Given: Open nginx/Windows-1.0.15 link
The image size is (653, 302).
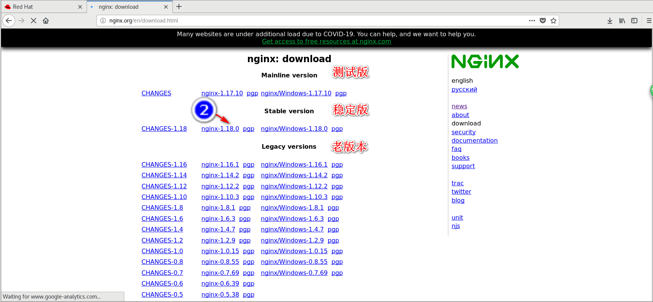Looking at the screenshot, I should 294,251.
